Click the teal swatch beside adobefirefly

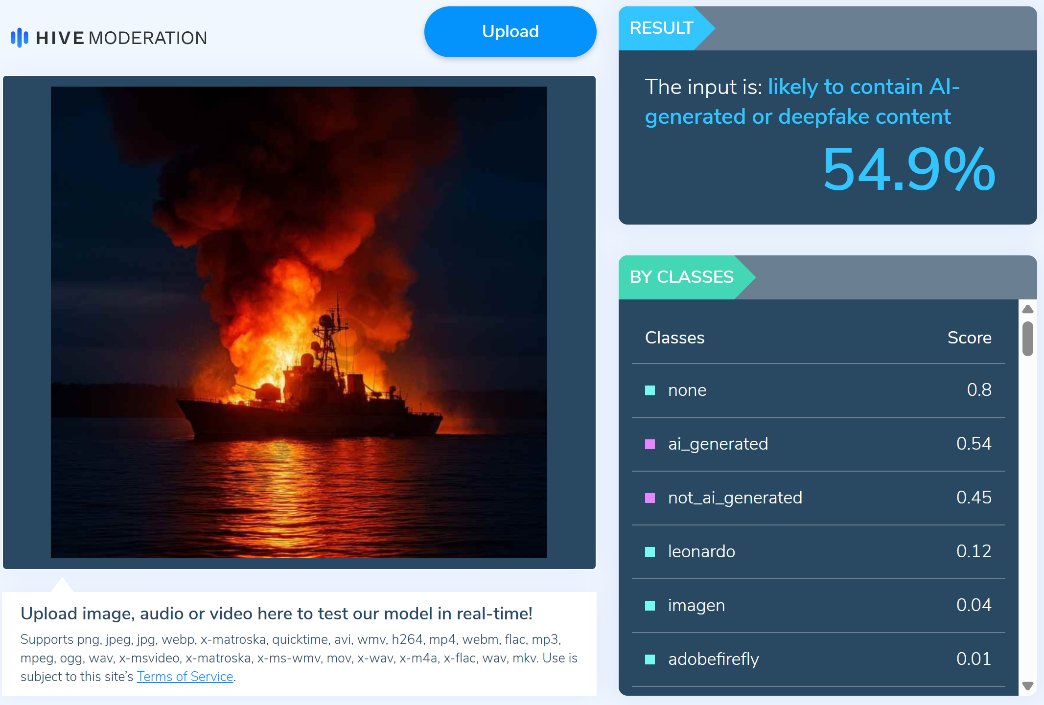click(x=650, y=660)
